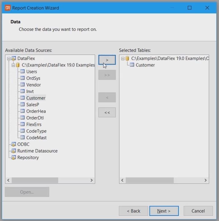Select SalesP in available data sources
This screenshot has height=221, width=219.
pos(32,105)
